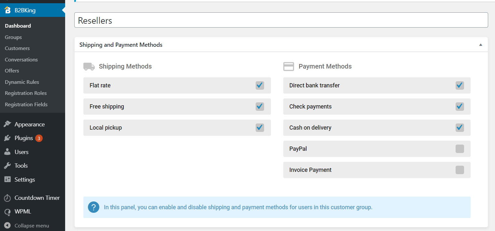Click the Shipping Methods truck icon
This screenshot has width=495, height=231.
(x=89, y=66)
